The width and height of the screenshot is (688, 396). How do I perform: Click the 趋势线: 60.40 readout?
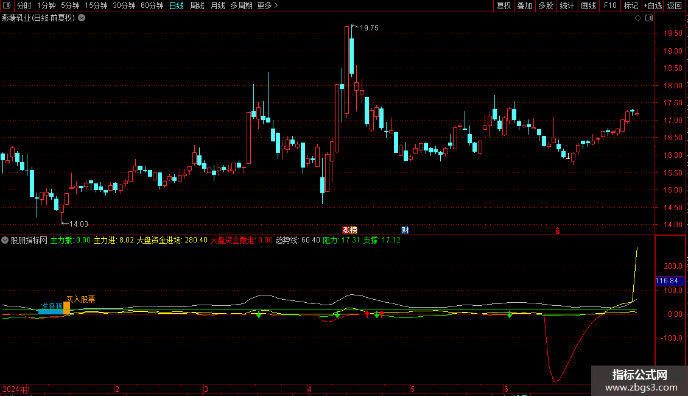tap(298, 240)
